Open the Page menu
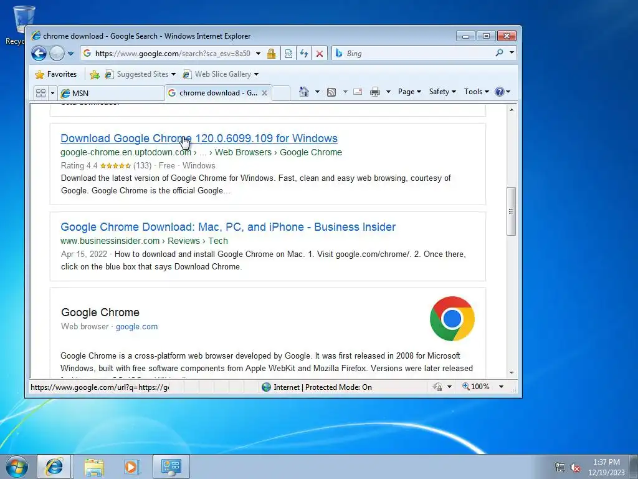Screen dimensions: 638x479 point(409,92)
